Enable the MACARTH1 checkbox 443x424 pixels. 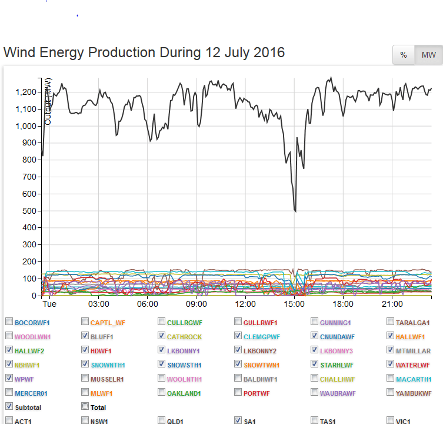click(391, 379)
